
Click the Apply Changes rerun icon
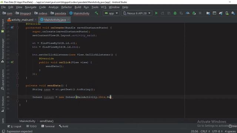click(163, 13)
